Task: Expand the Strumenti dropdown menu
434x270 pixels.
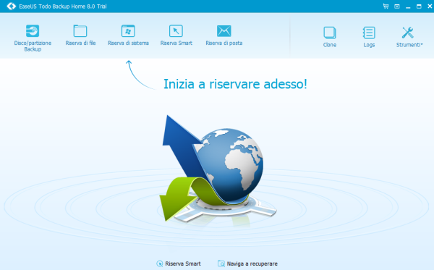Action: [x=409, y=37]
